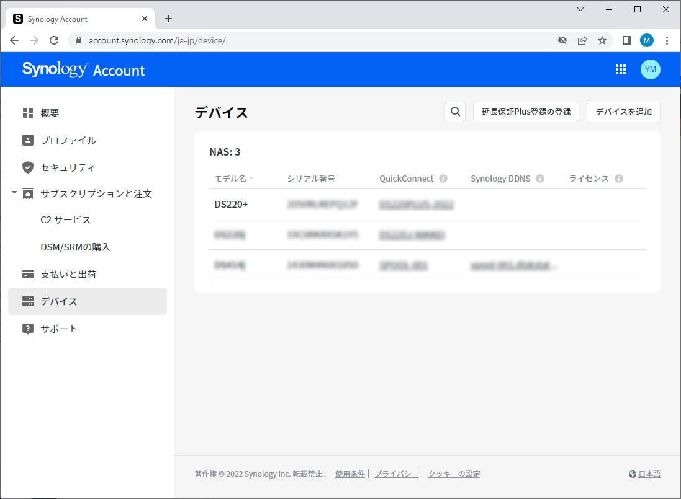
Task: Close the Synology Account tab
Action: 145,19
